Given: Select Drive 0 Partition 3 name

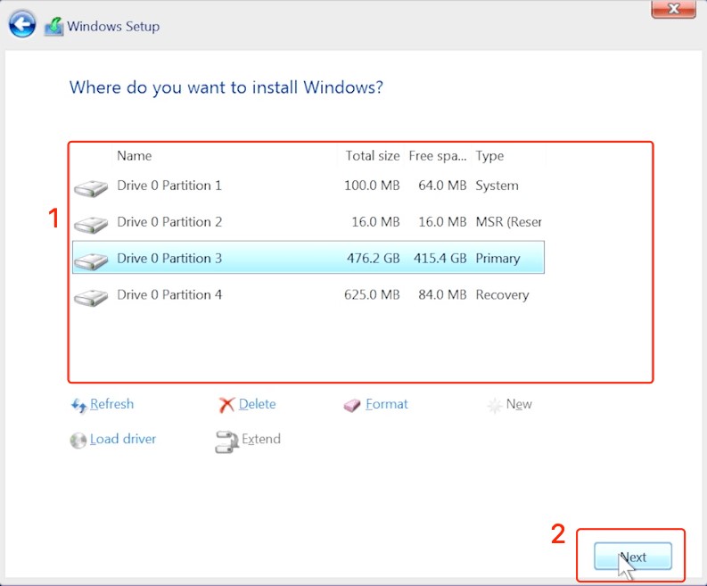Looking at the screenshot, I should tap(169, 258).
